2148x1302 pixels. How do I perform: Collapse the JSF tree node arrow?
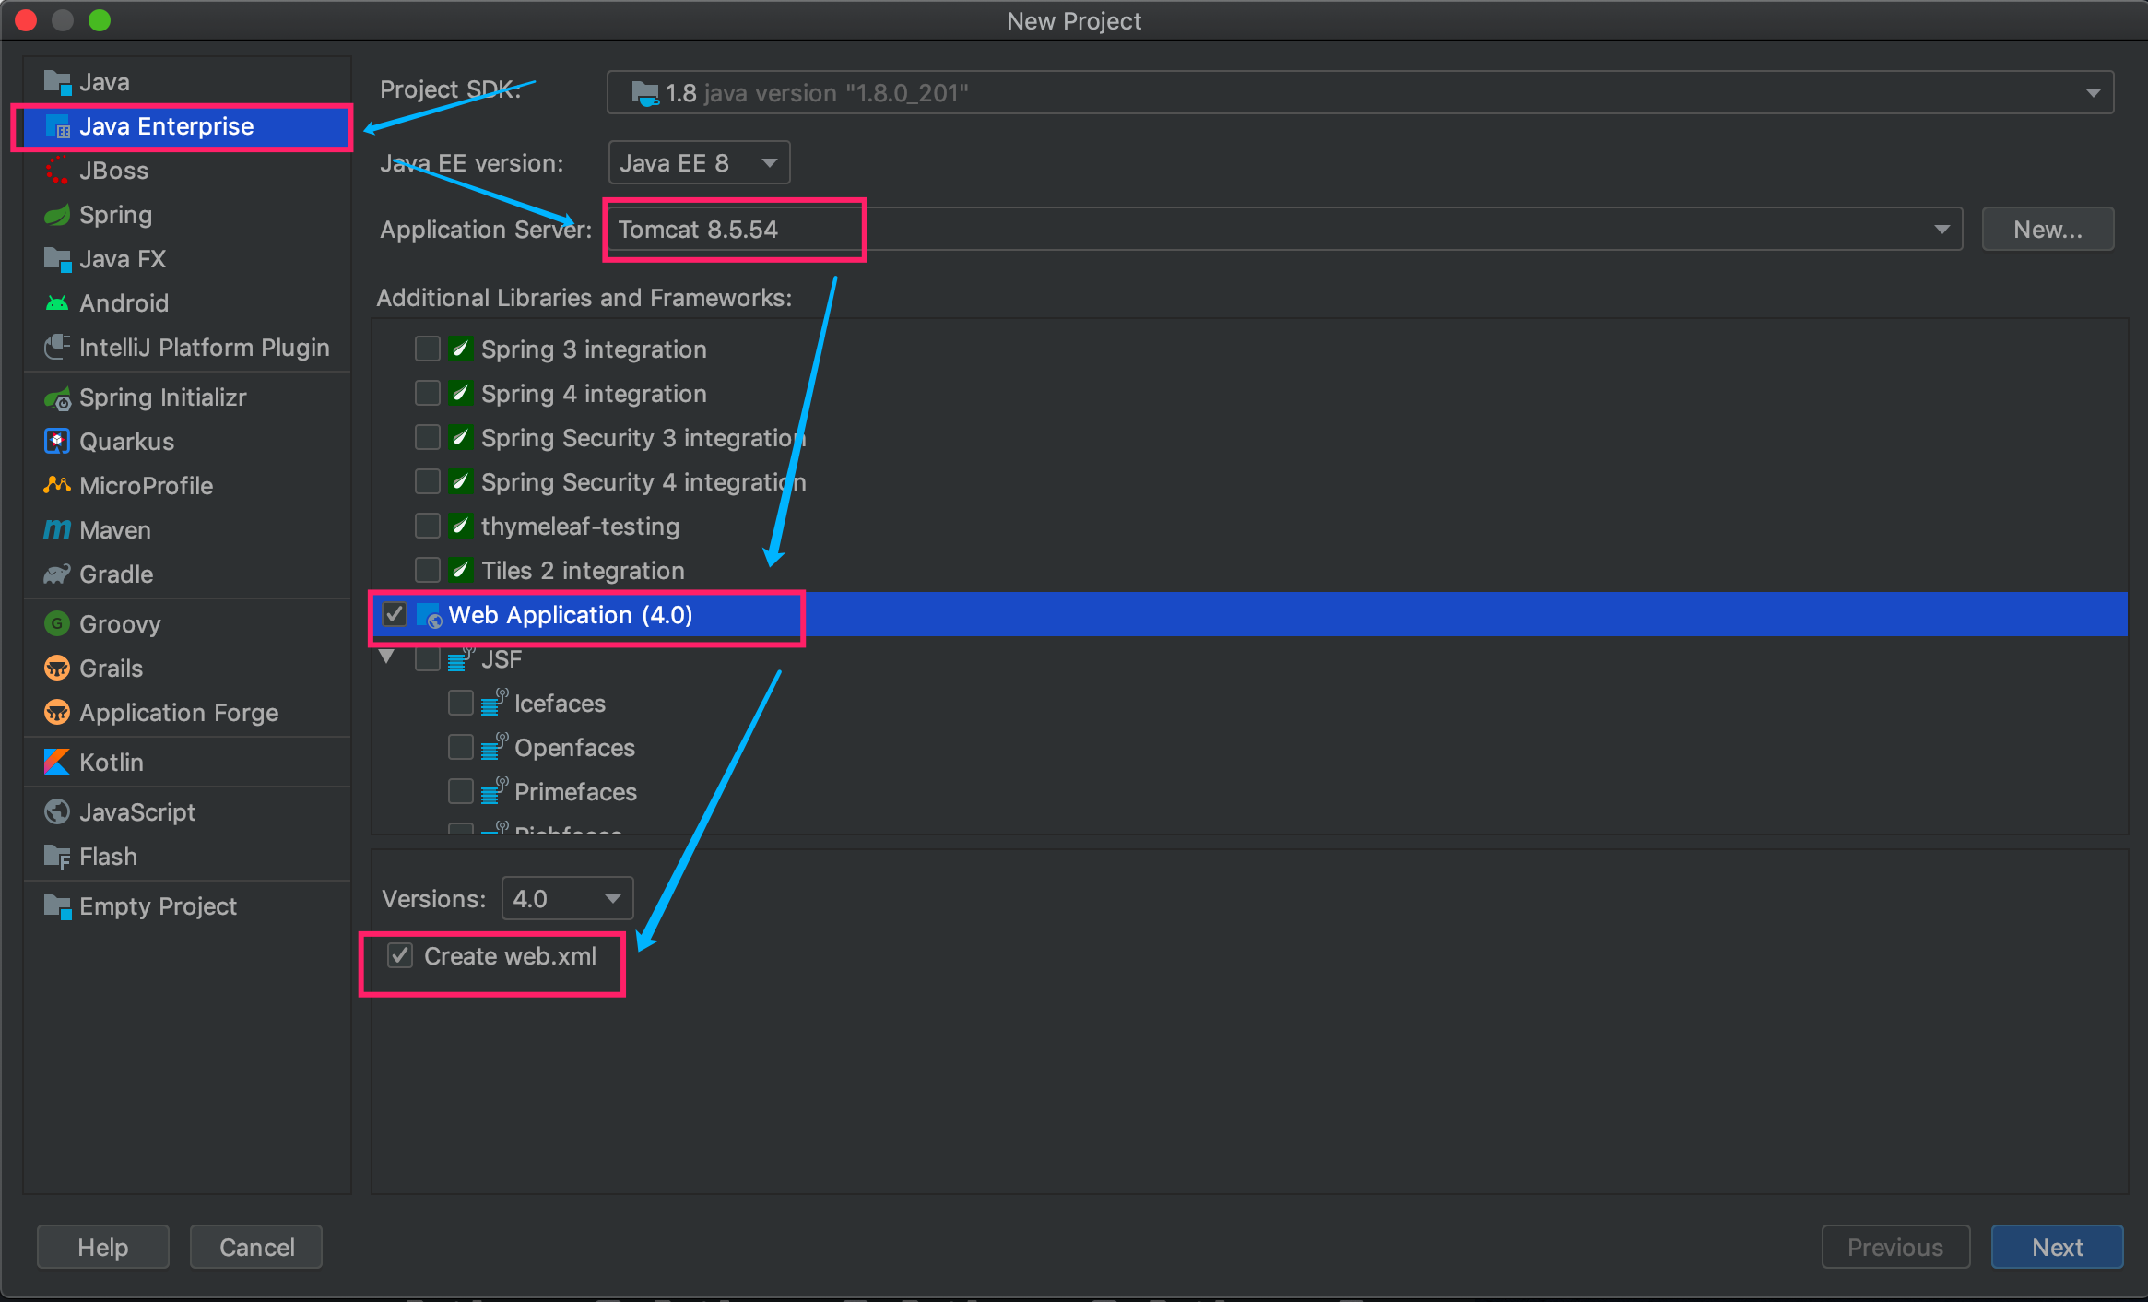pos(387,657)
